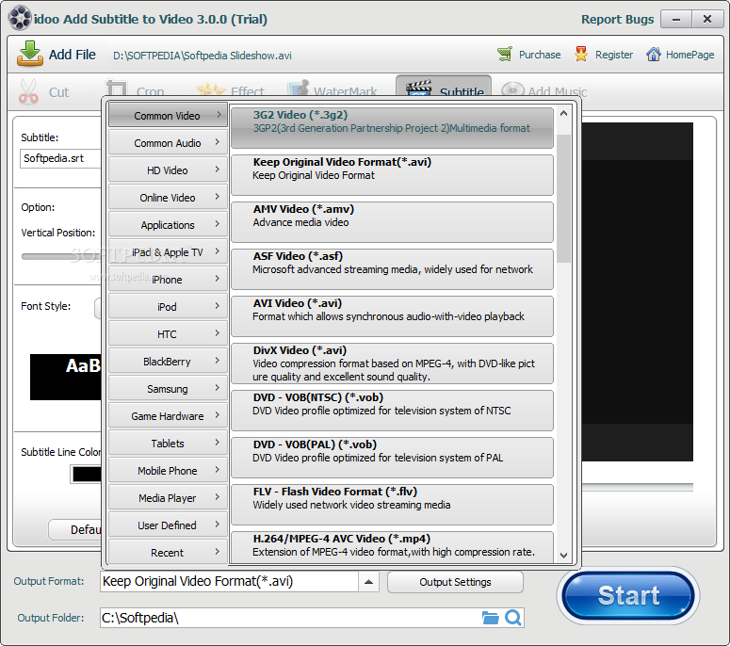Expand the iPhone category
Screen dimensions: 730x646
pos(168,280)
